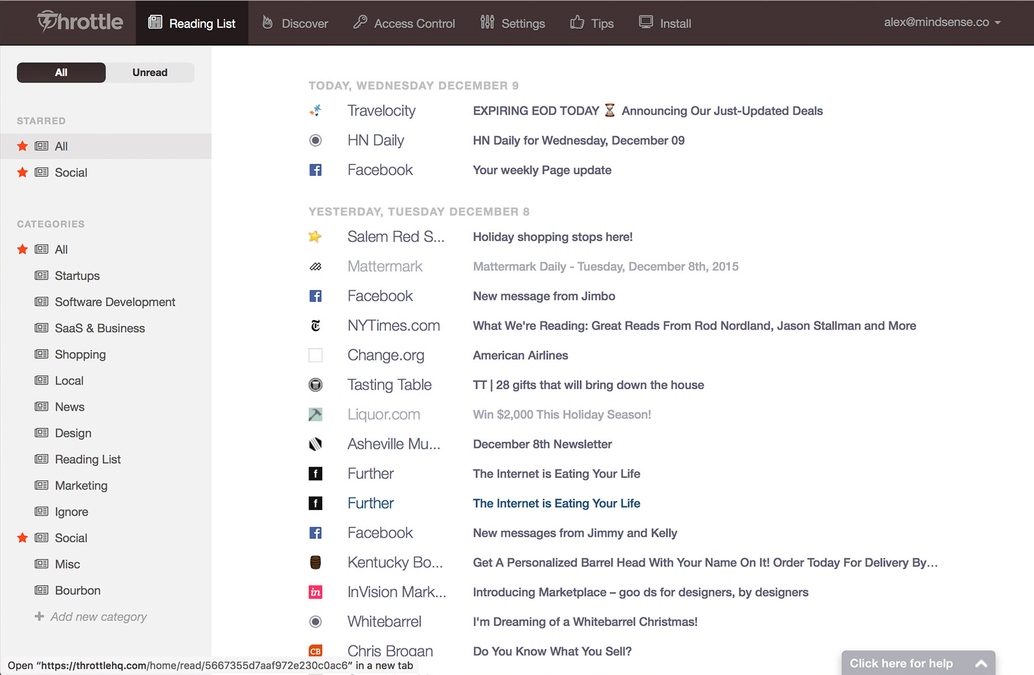Image resolution: width=1034 pixels, height=675 pixels.
Task: Click Facebook icon for message from Jimbo
Action: (315, 296)
